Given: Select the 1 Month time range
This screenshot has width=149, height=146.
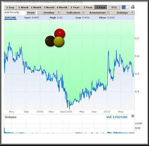Looking at the screenshot, I should 36,7.
